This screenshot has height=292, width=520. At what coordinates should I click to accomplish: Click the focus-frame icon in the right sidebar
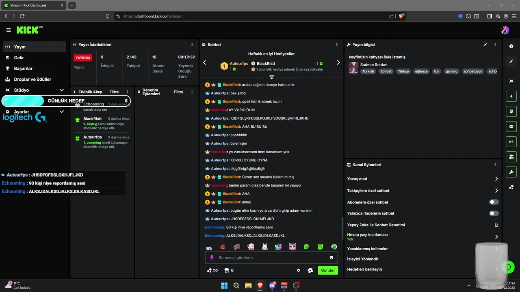click(x=511, y=81)
